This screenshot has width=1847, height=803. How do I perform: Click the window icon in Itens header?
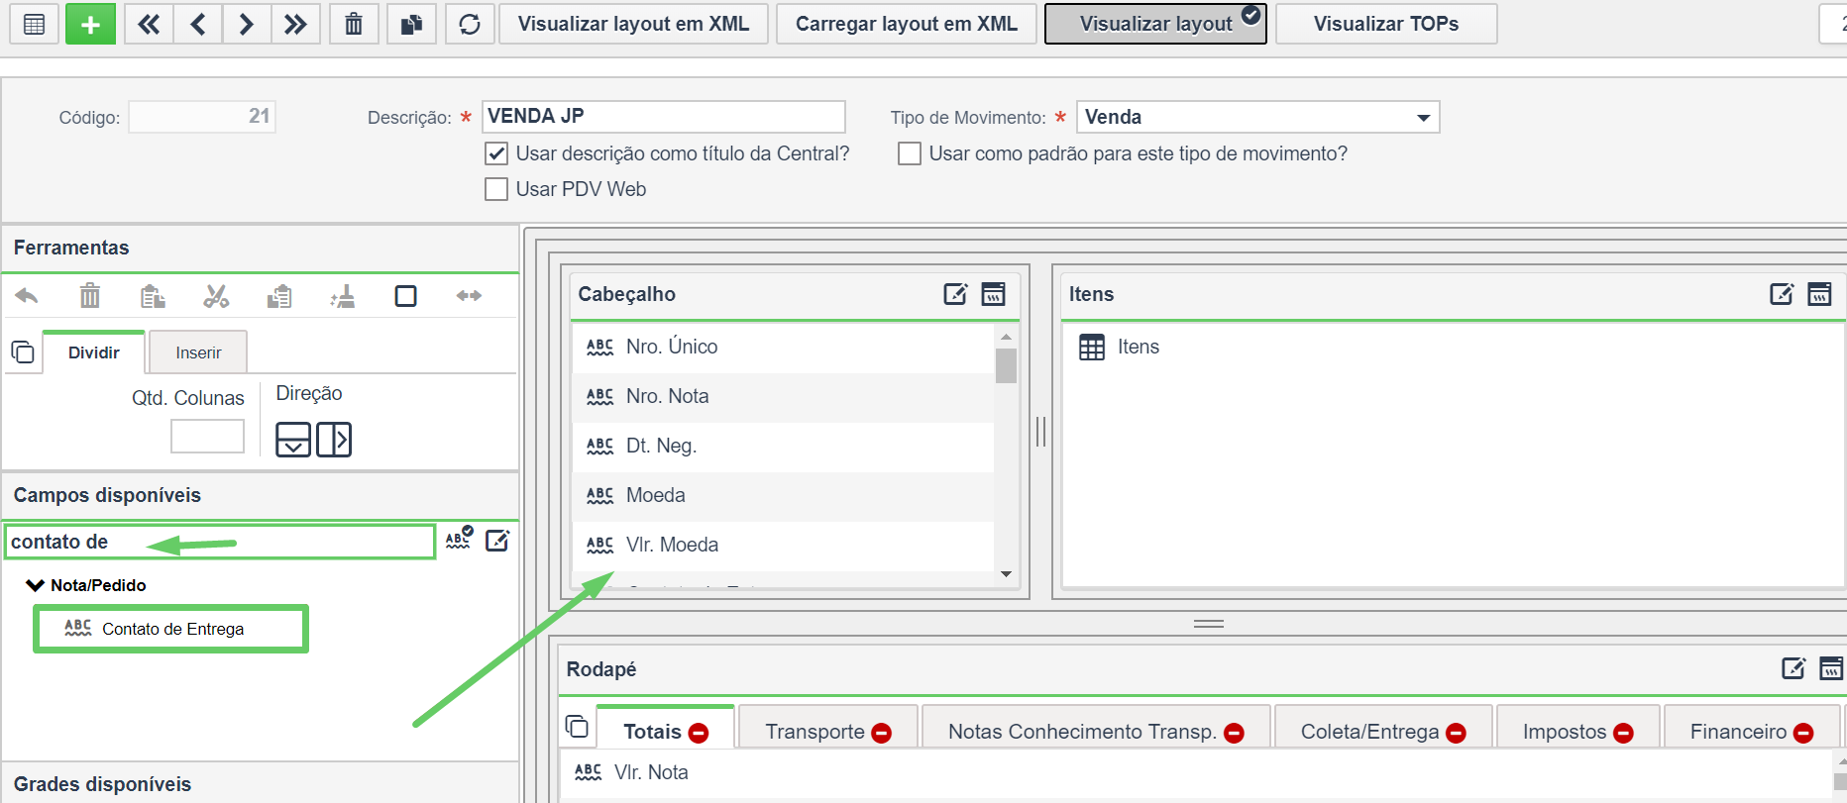click(x=1819, y=294)
